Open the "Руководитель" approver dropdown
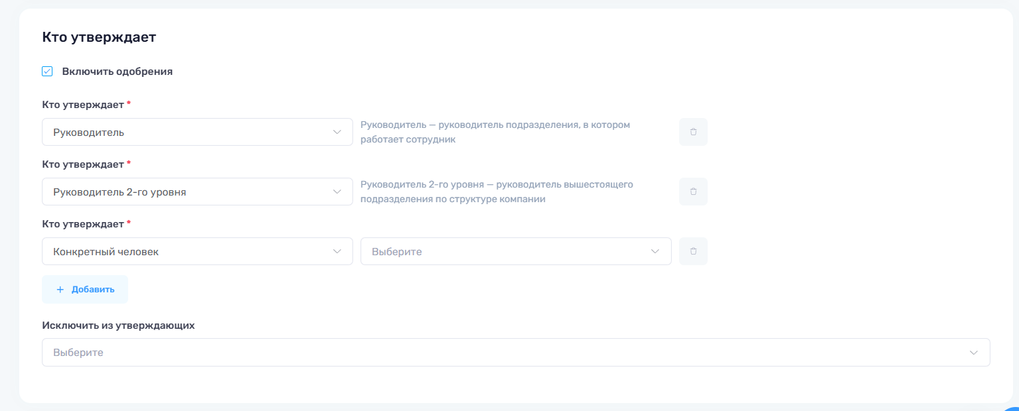 (x=186, y=132)
